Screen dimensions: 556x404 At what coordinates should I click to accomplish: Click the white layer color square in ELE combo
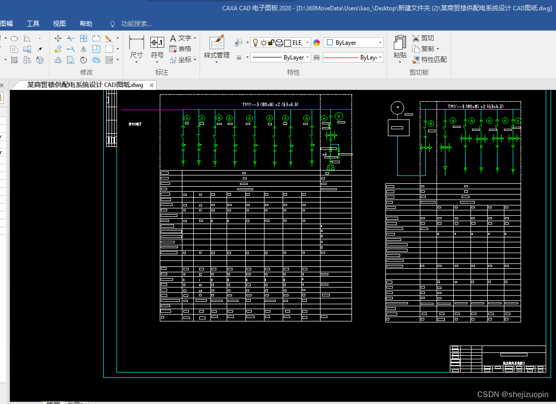coord(288,43)
